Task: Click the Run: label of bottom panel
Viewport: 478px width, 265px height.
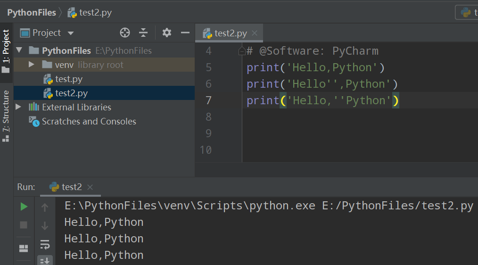Action: click(26, 187)
